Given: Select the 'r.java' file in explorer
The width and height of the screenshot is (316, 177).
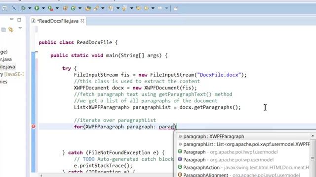Looking at the screenshot, I should point(6,59).
